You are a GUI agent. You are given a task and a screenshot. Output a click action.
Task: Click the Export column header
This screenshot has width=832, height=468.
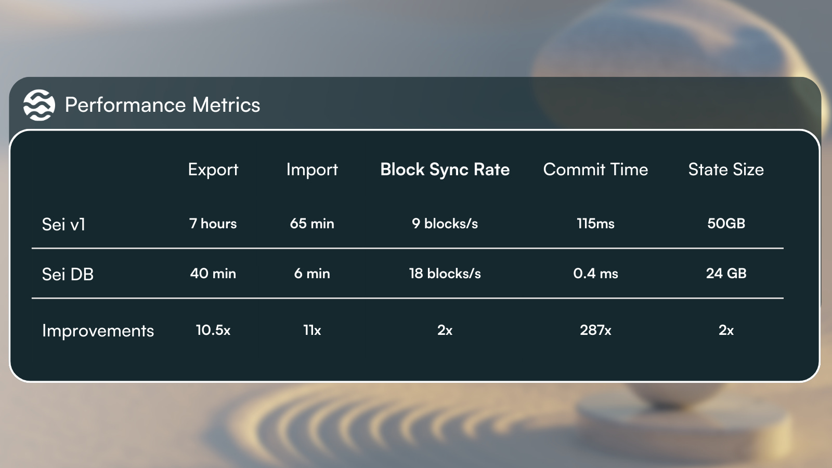[213, 170]
